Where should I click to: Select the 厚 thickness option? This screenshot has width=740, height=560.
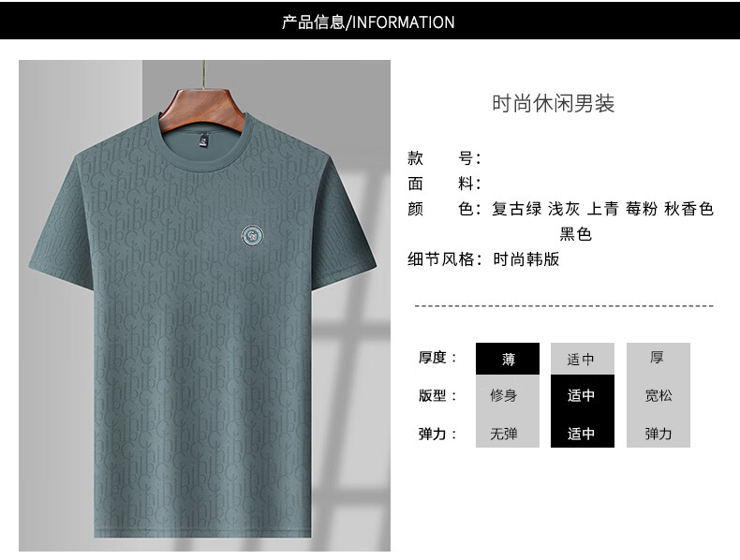point(658,359)
